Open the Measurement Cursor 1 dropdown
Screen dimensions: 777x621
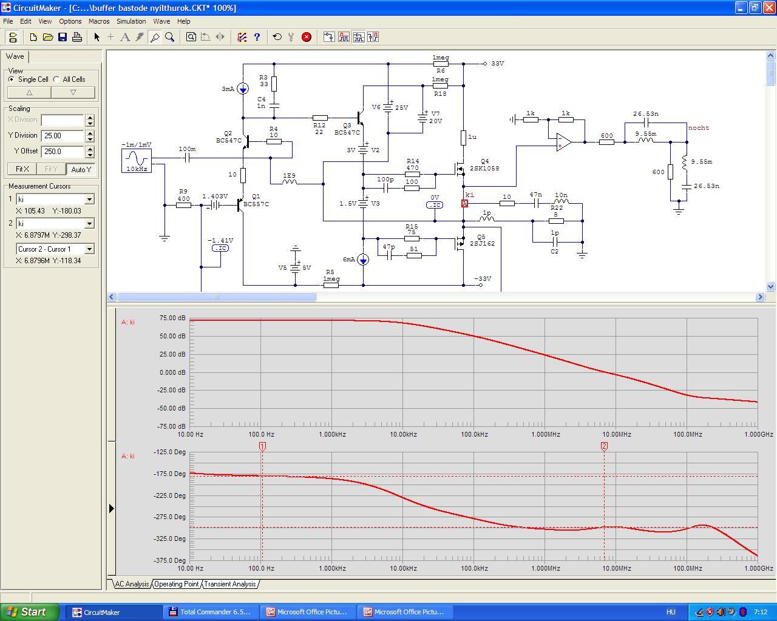[x=89, y=200]
